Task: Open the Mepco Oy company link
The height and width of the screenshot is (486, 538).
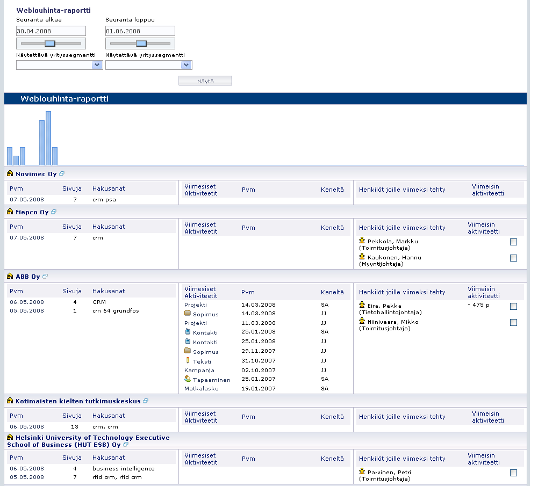Action: click(32, 212)
